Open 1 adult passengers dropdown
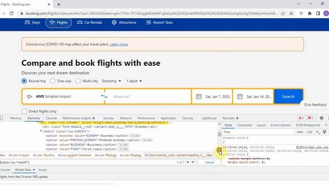The image size is (329, 185). point(134,81)
